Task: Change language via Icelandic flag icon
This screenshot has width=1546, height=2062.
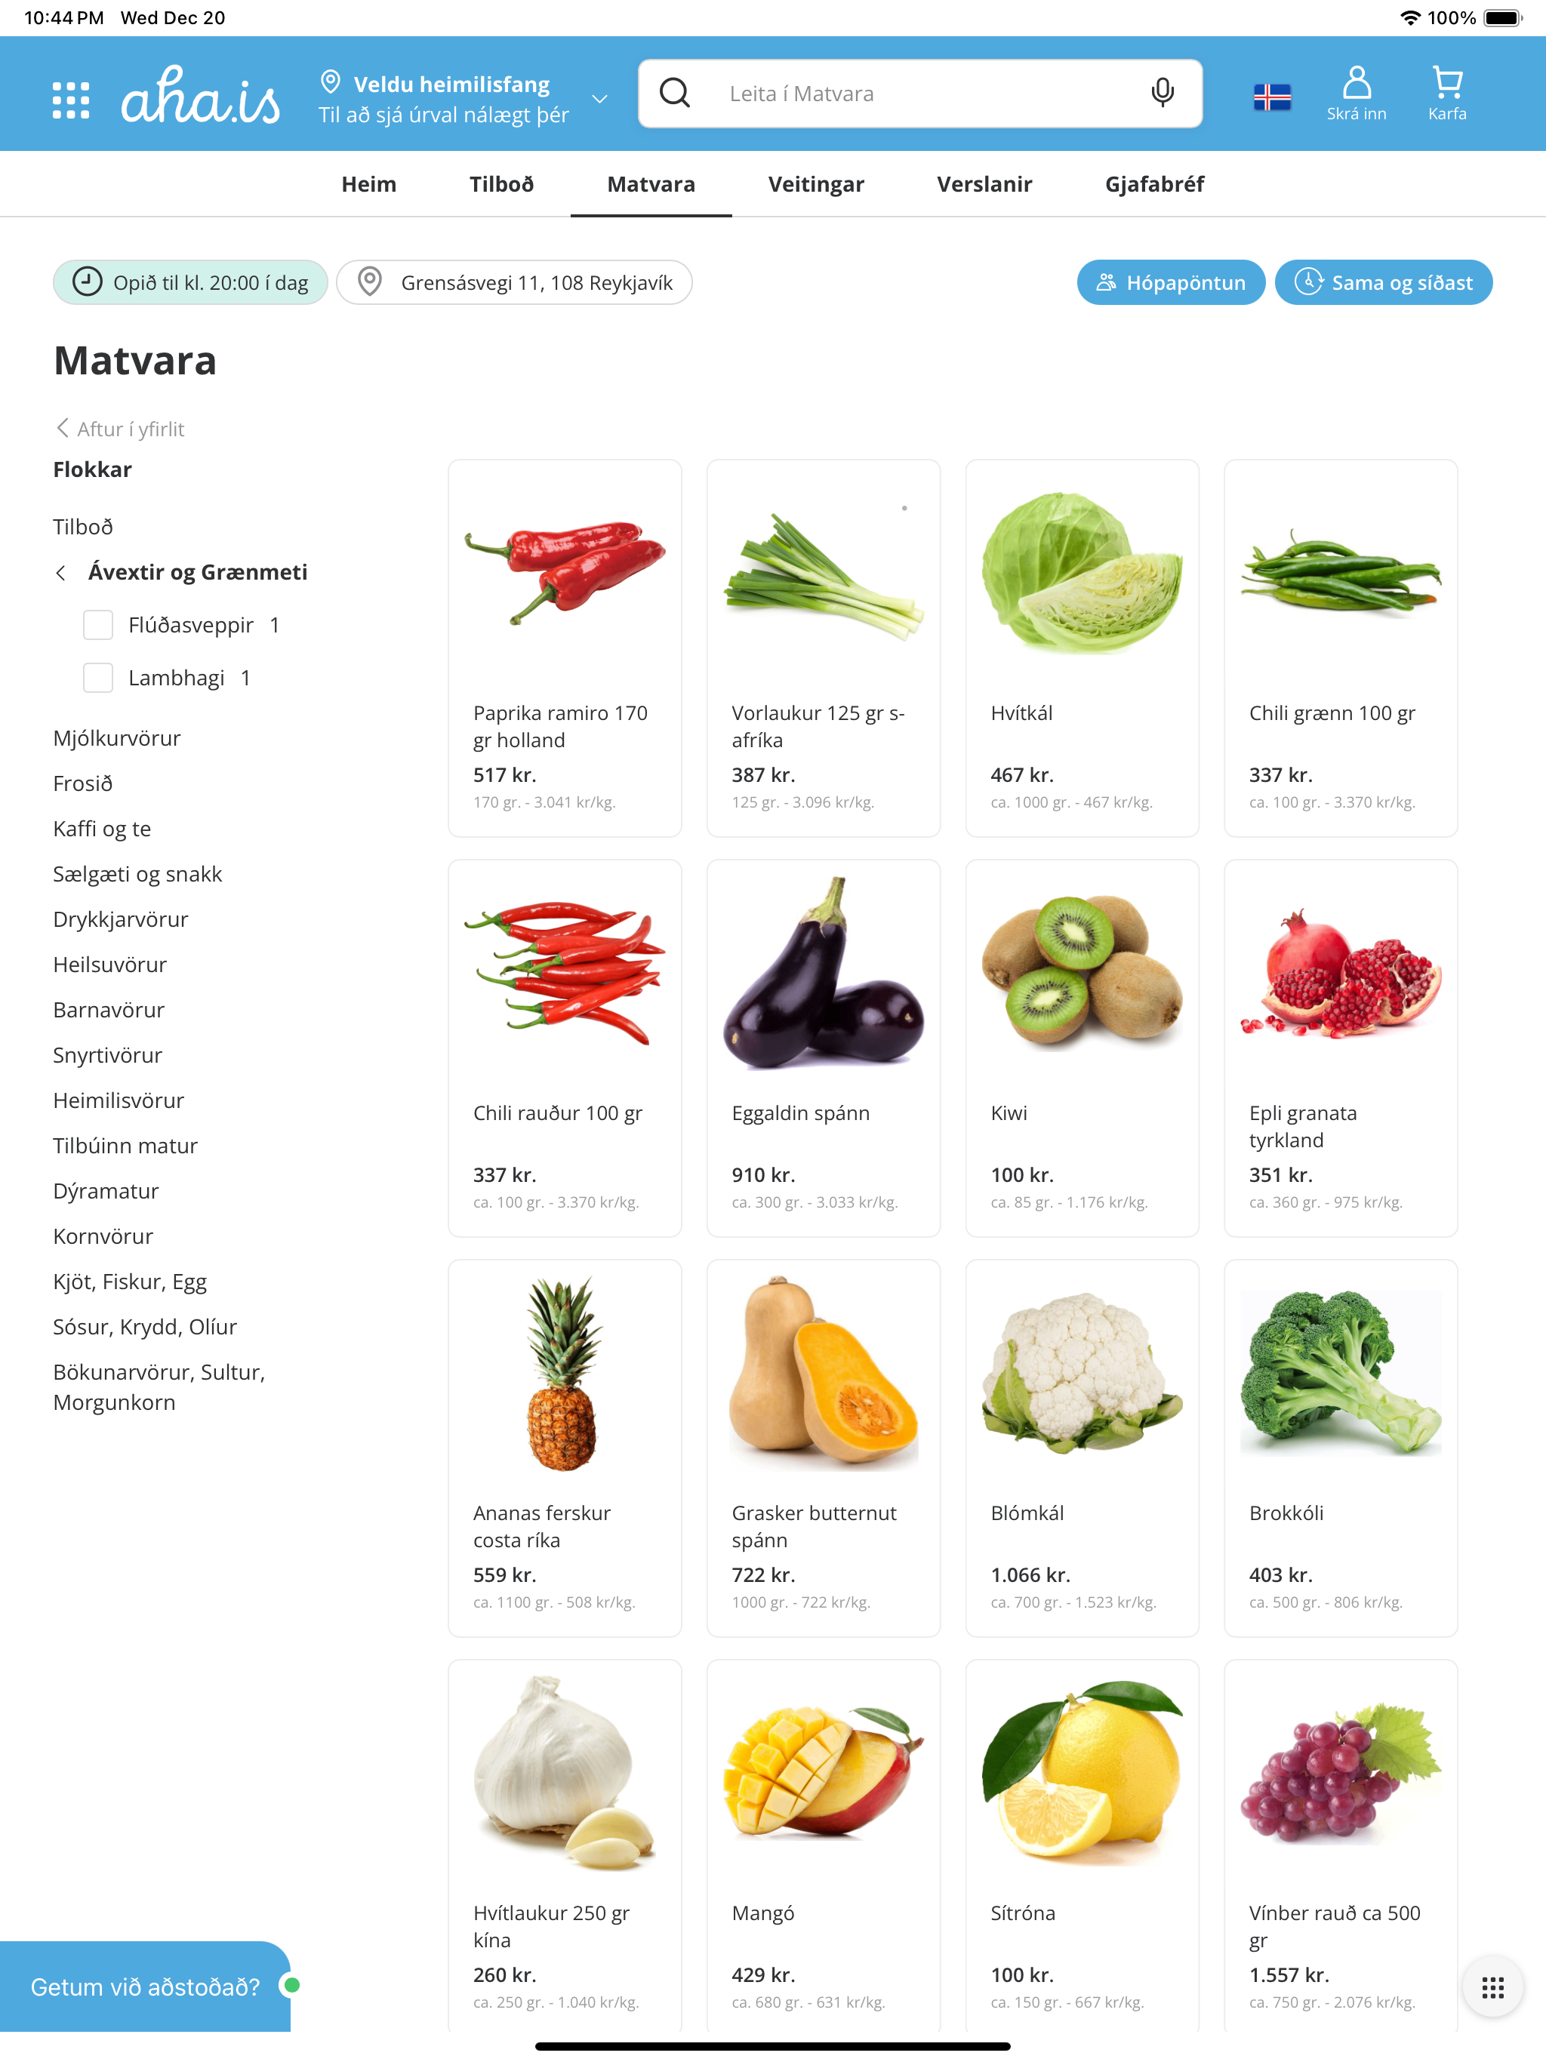Action: (1272, 97)
